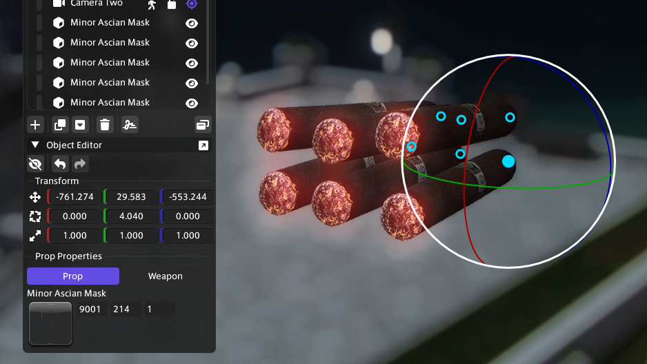Click the blue Z scale field showing 1.000
The height and width of the screenshot is (364, 647).
[188, 235]
